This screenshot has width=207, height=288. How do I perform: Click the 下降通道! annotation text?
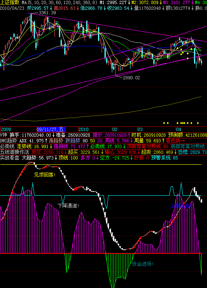click(68, 205)
